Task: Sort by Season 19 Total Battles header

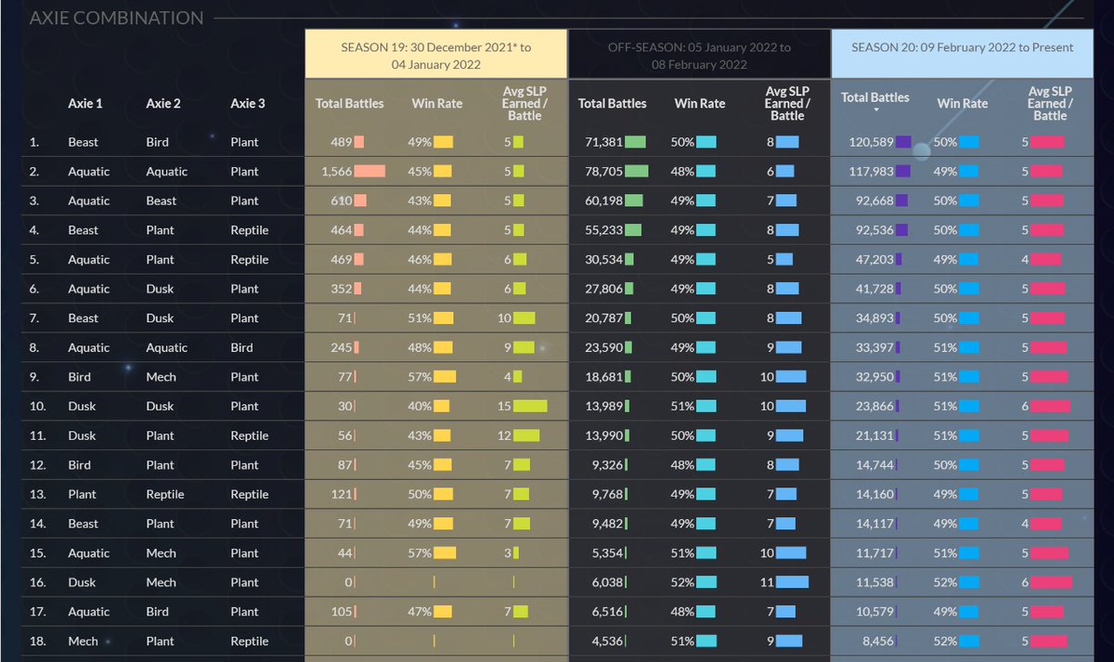Action: [350, 103]
